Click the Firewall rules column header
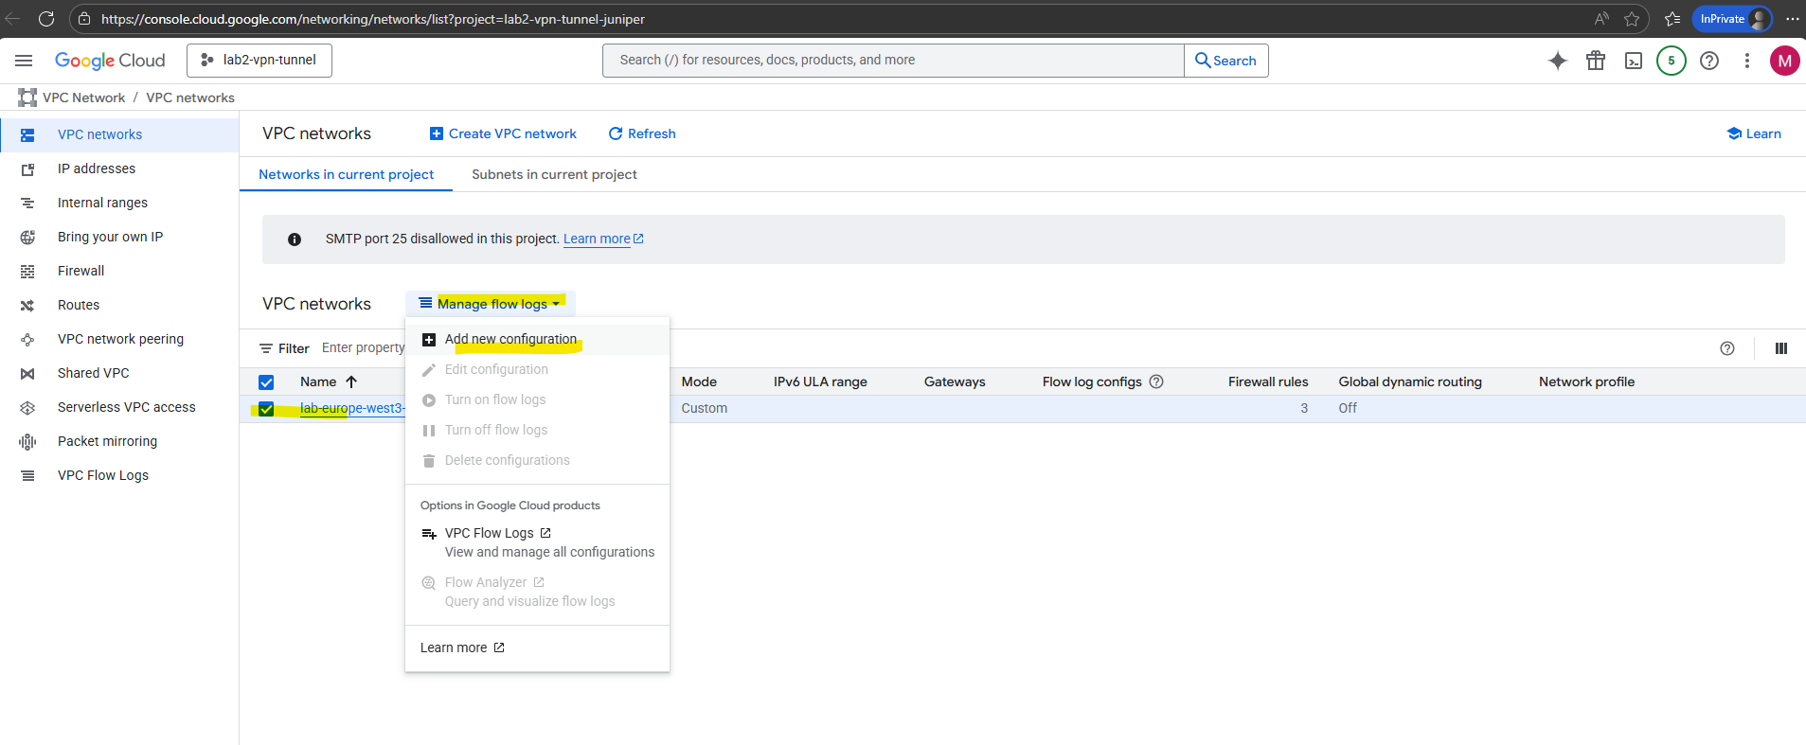Image resolution: width=1806 pixels, height=745 pixels. (x=1268, y=381)
